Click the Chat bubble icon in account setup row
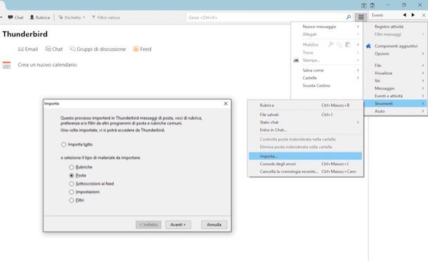The height and width of the screenshot is (261, 428). click(48, 49)
